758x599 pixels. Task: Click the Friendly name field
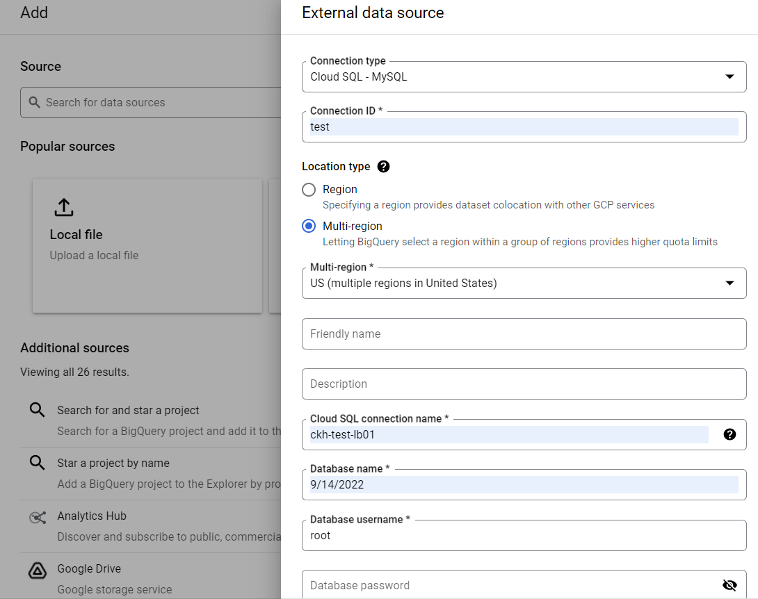tap(524, 334)
